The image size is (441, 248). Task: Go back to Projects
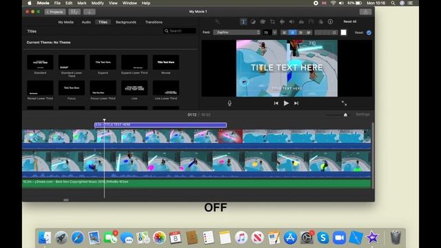pyautogui.click(x=55, y=12)
